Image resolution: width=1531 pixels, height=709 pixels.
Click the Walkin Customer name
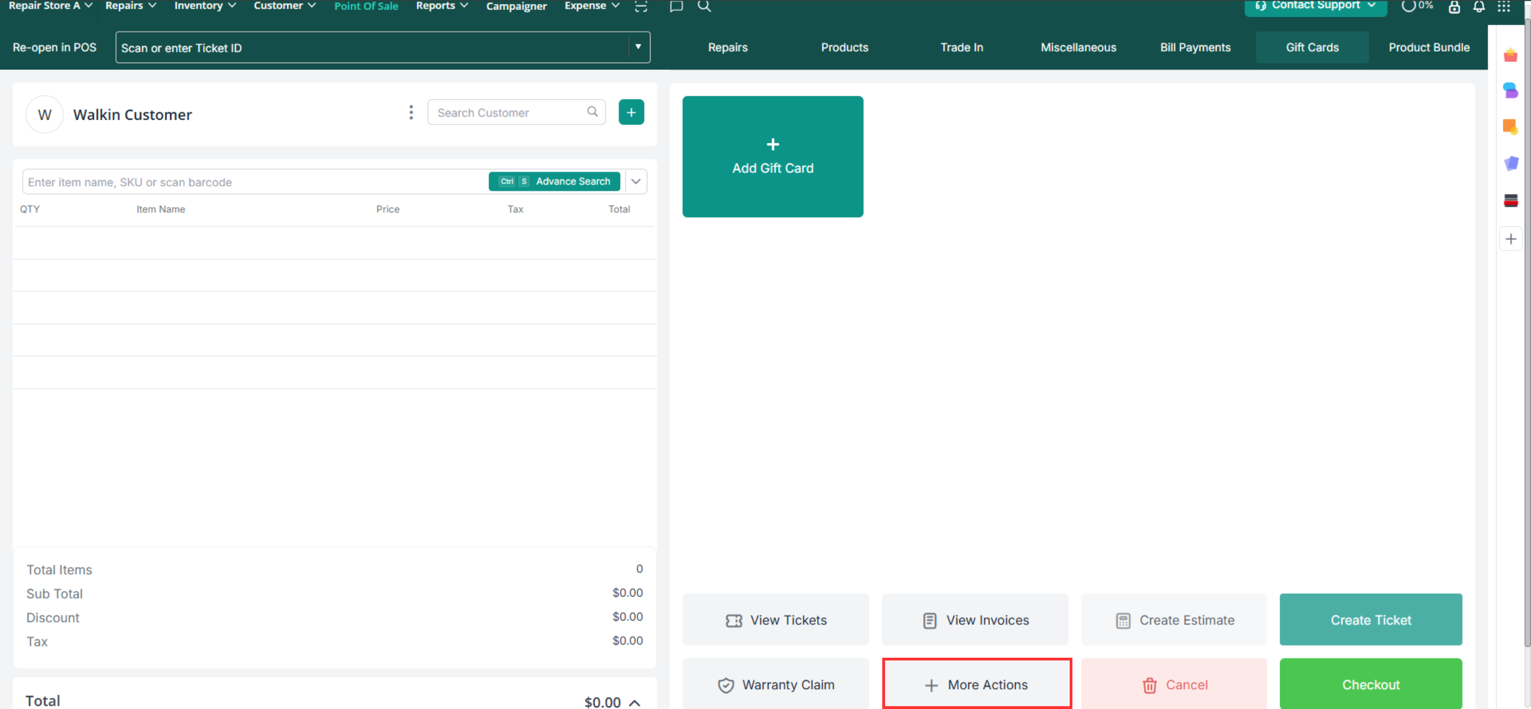pos(132,114)
